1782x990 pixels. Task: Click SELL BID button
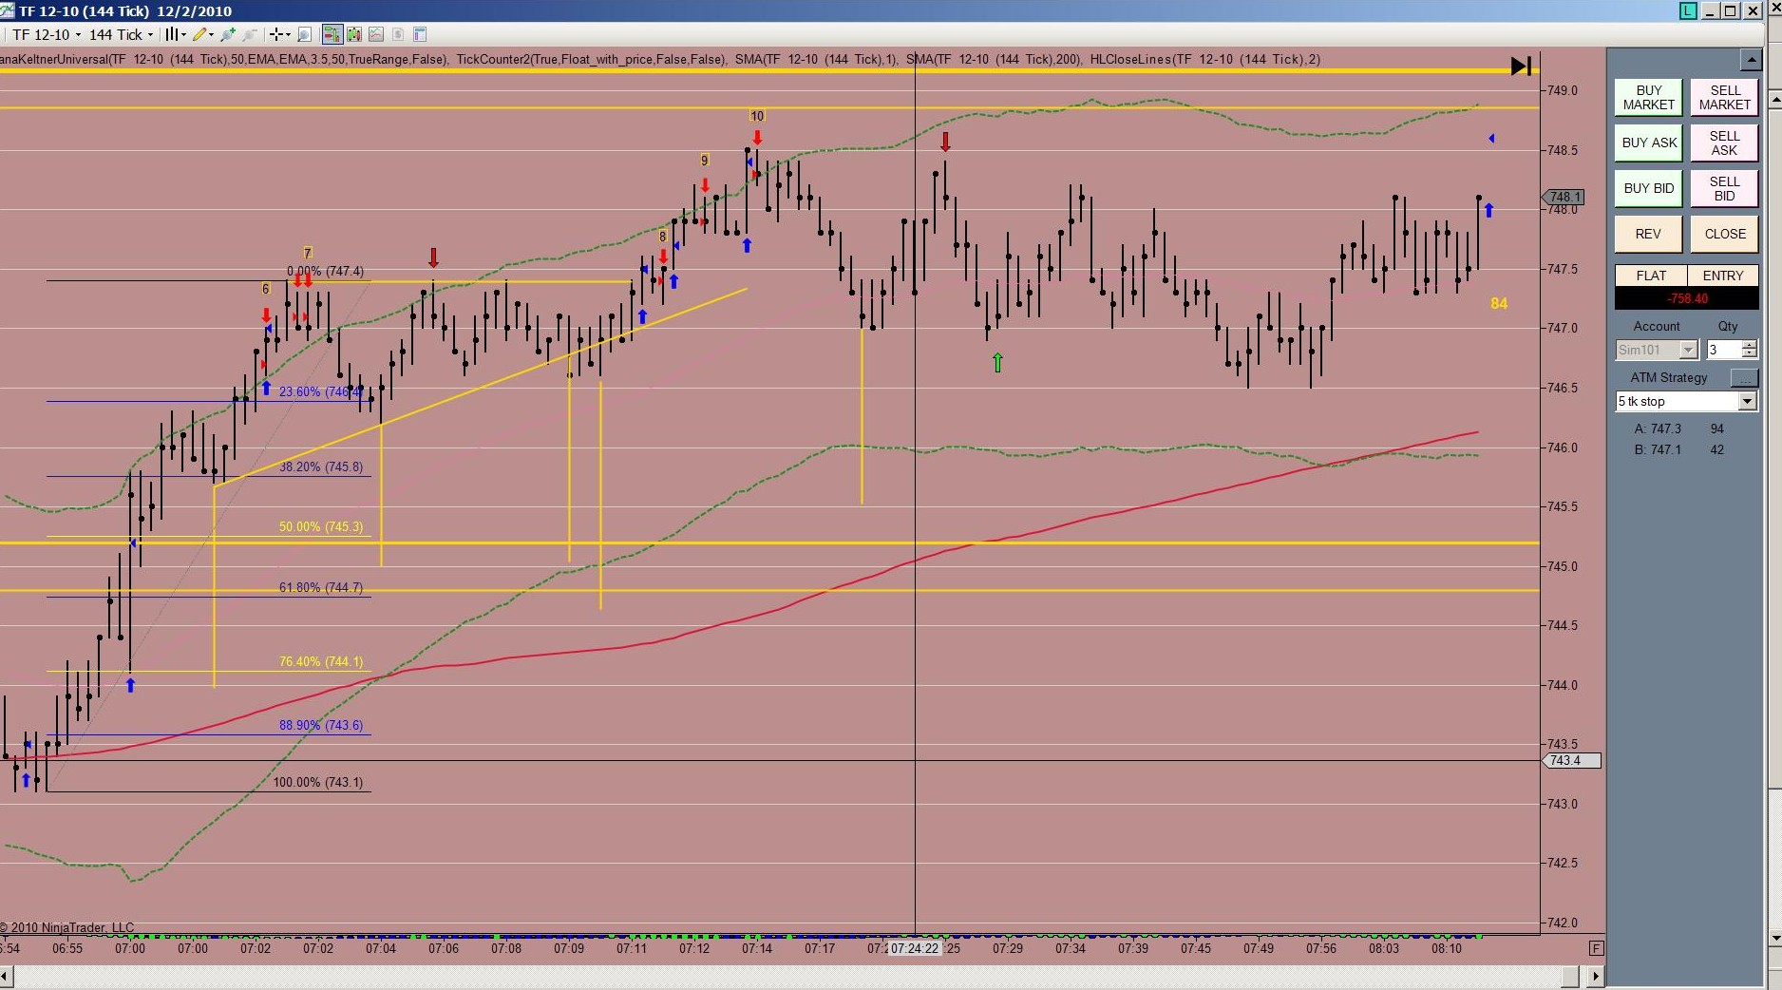(1724, 188)
